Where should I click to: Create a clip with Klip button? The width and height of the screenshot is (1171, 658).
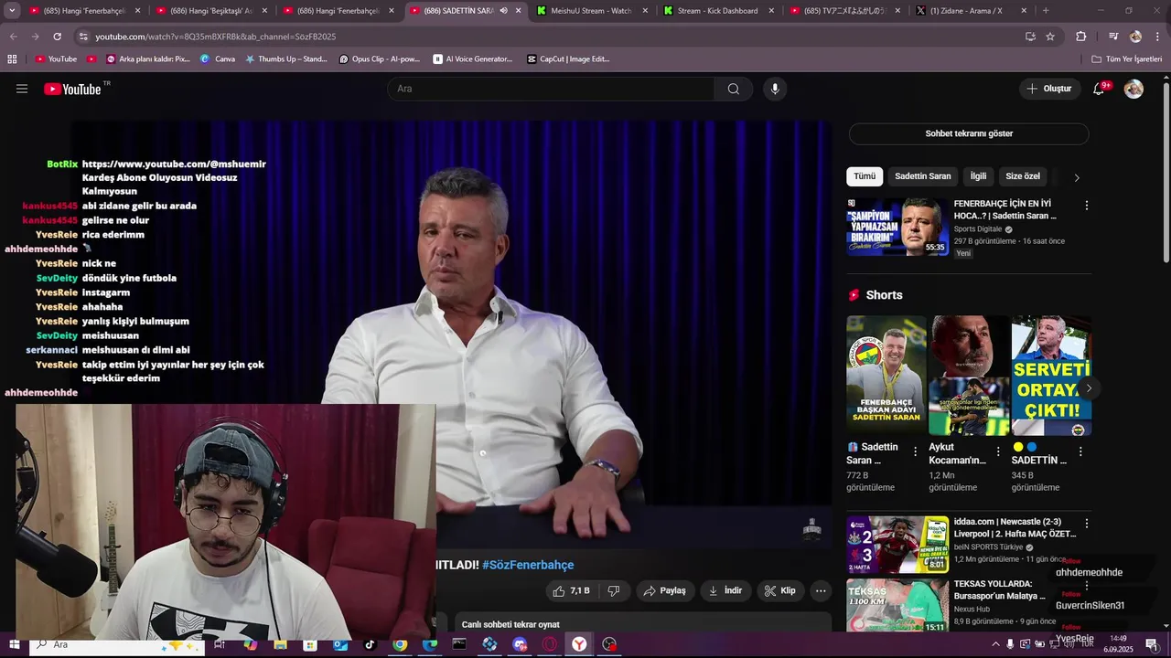(x=780, y=591)
